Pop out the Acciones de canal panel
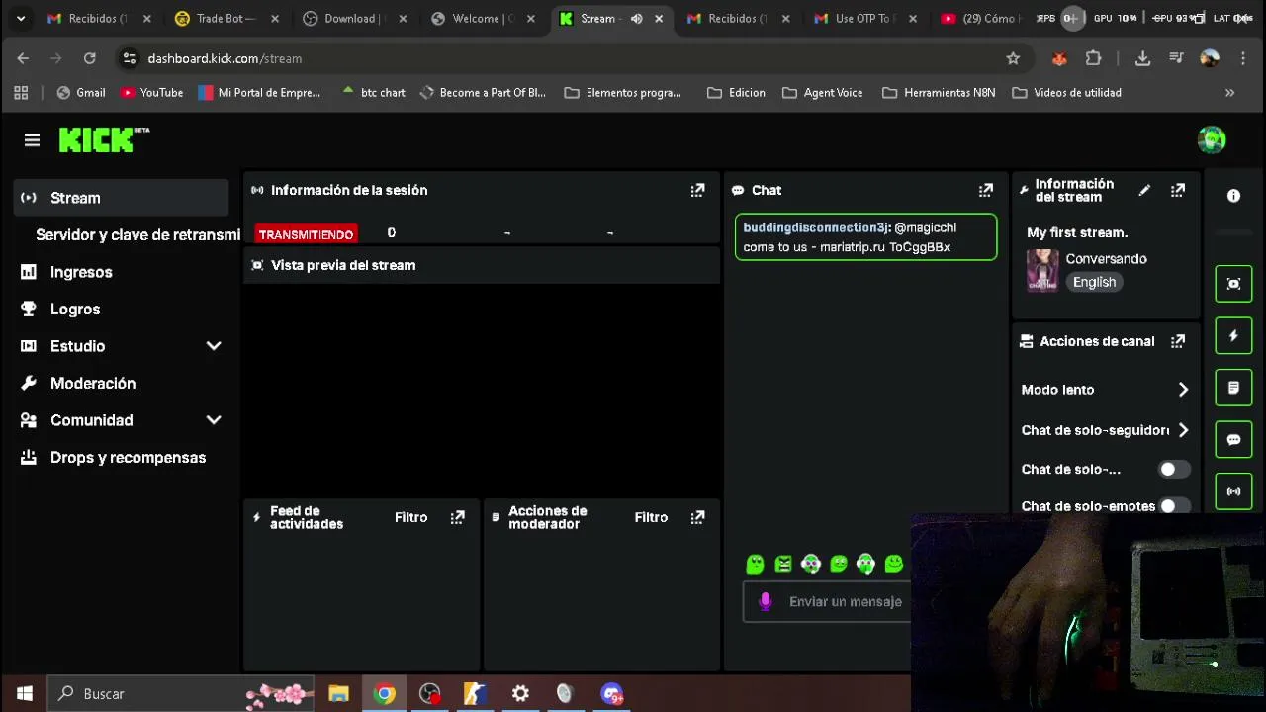This screenshot has height=712, width=1266. click(1177, 341)
